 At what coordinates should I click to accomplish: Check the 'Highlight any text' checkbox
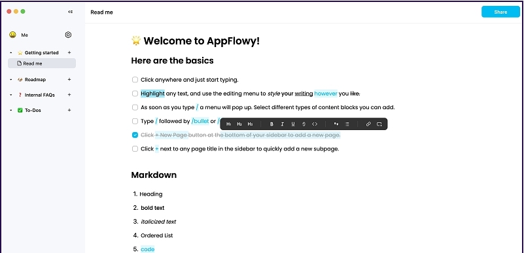tap(135, 93)
